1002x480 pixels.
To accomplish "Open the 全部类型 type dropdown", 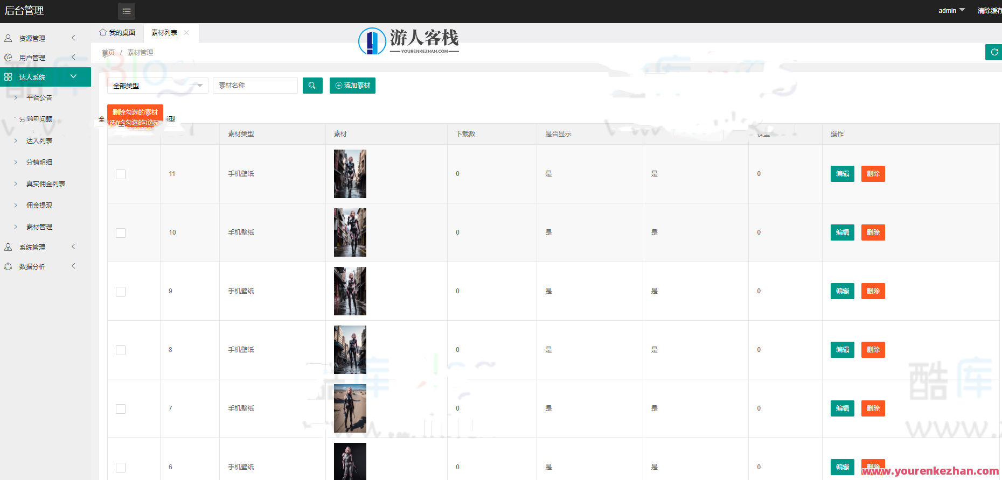I will (x=158, y=86).
